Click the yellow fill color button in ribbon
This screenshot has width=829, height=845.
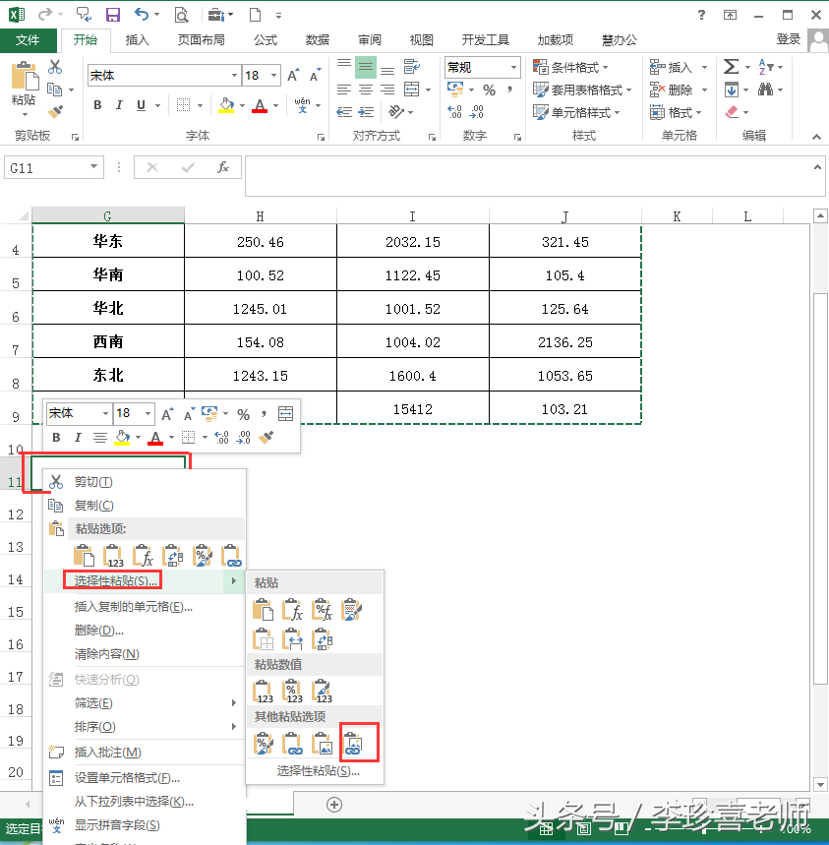[226, 105]
